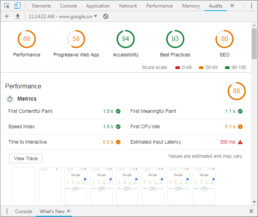Image resolution: width=258 pixels, height=217 pixels.
Task: Click the Time to Interactive orange info icon
Action: pos(118,142)
